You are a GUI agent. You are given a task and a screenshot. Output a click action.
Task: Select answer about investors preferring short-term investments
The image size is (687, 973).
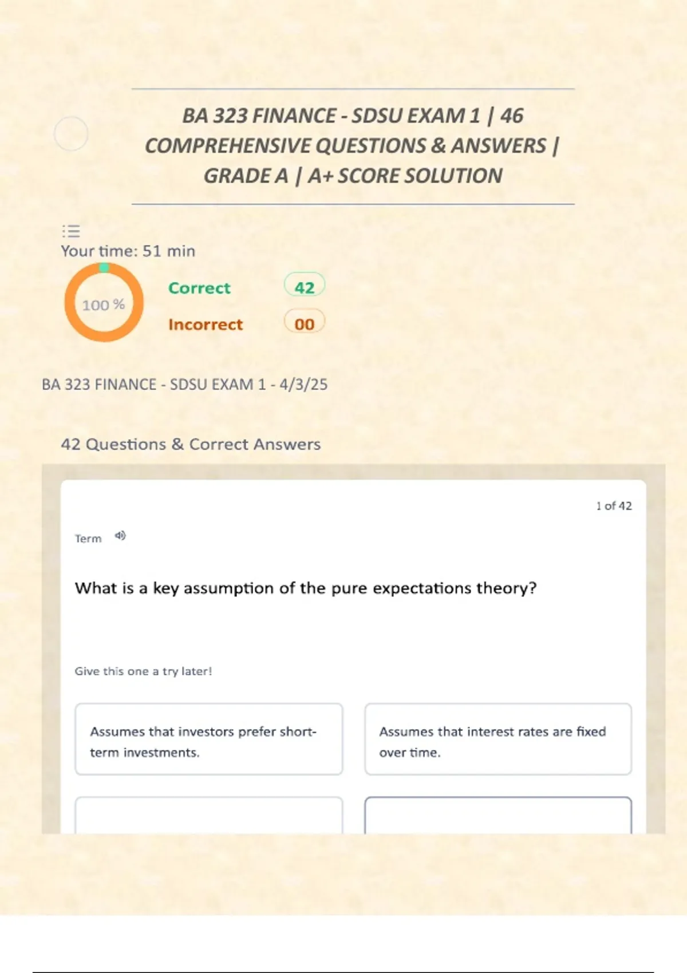click(x=209, y=739)
